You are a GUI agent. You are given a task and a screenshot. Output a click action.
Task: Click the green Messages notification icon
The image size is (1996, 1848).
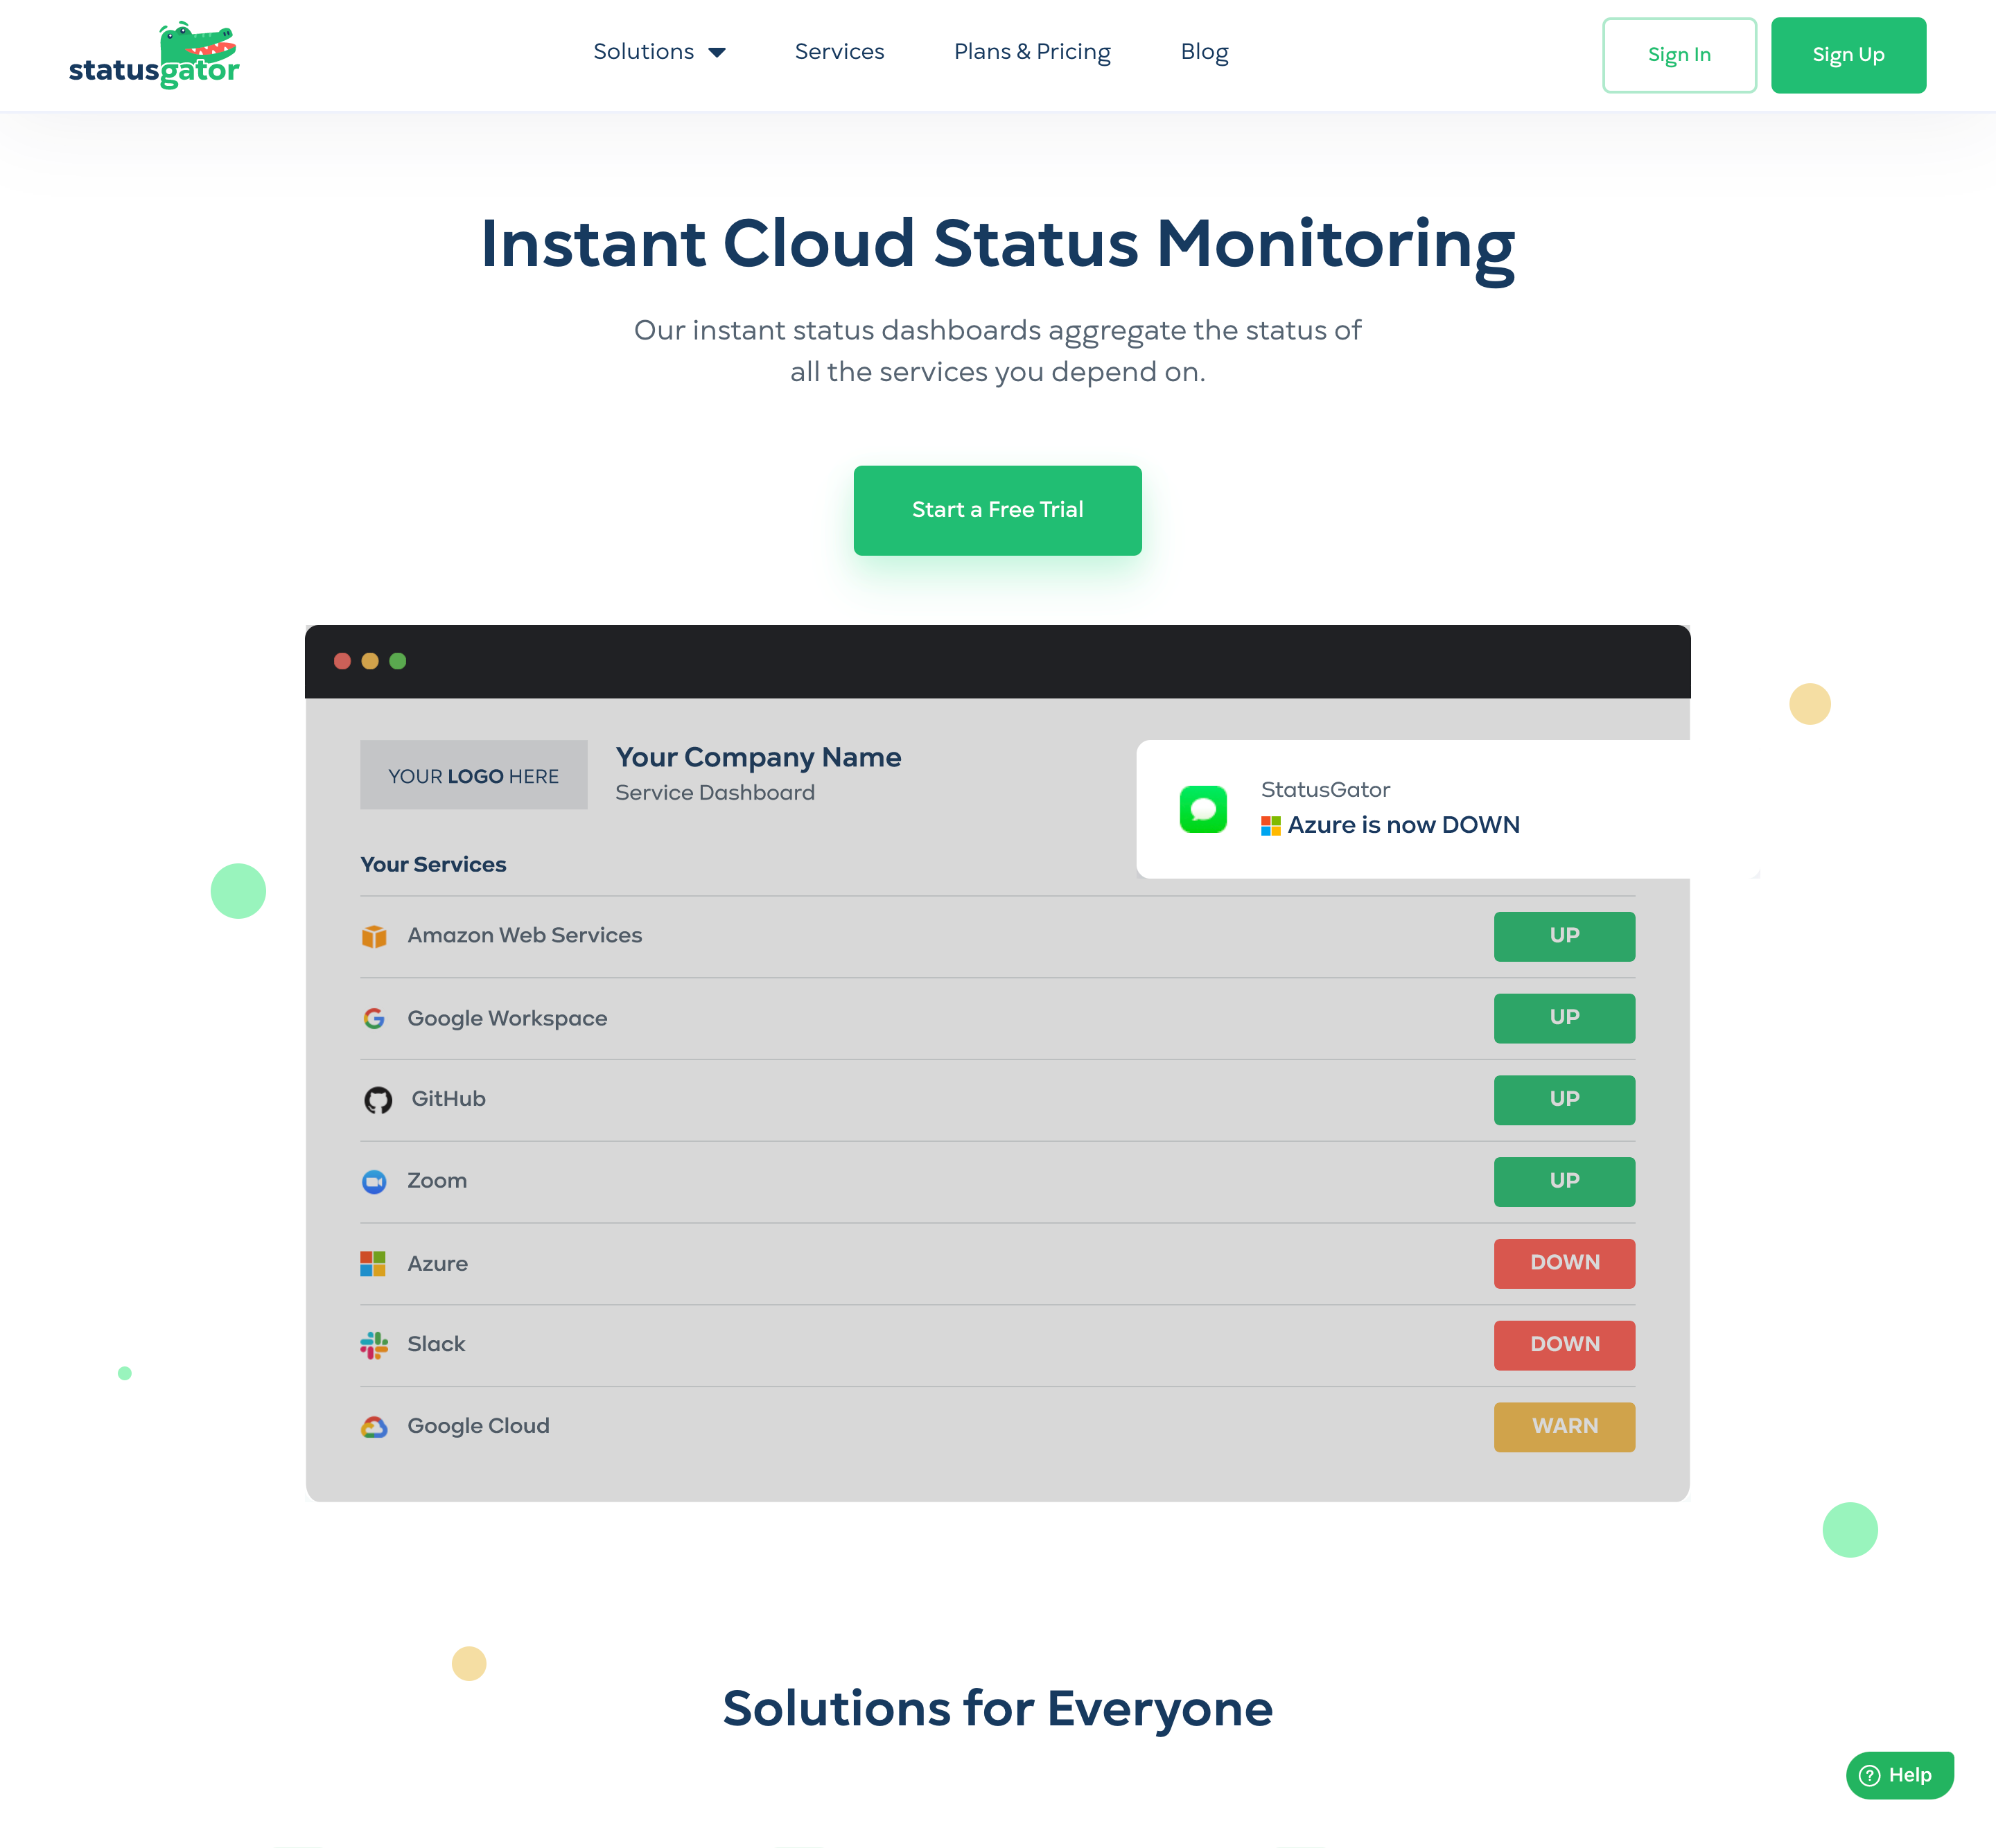[1203, 809]
